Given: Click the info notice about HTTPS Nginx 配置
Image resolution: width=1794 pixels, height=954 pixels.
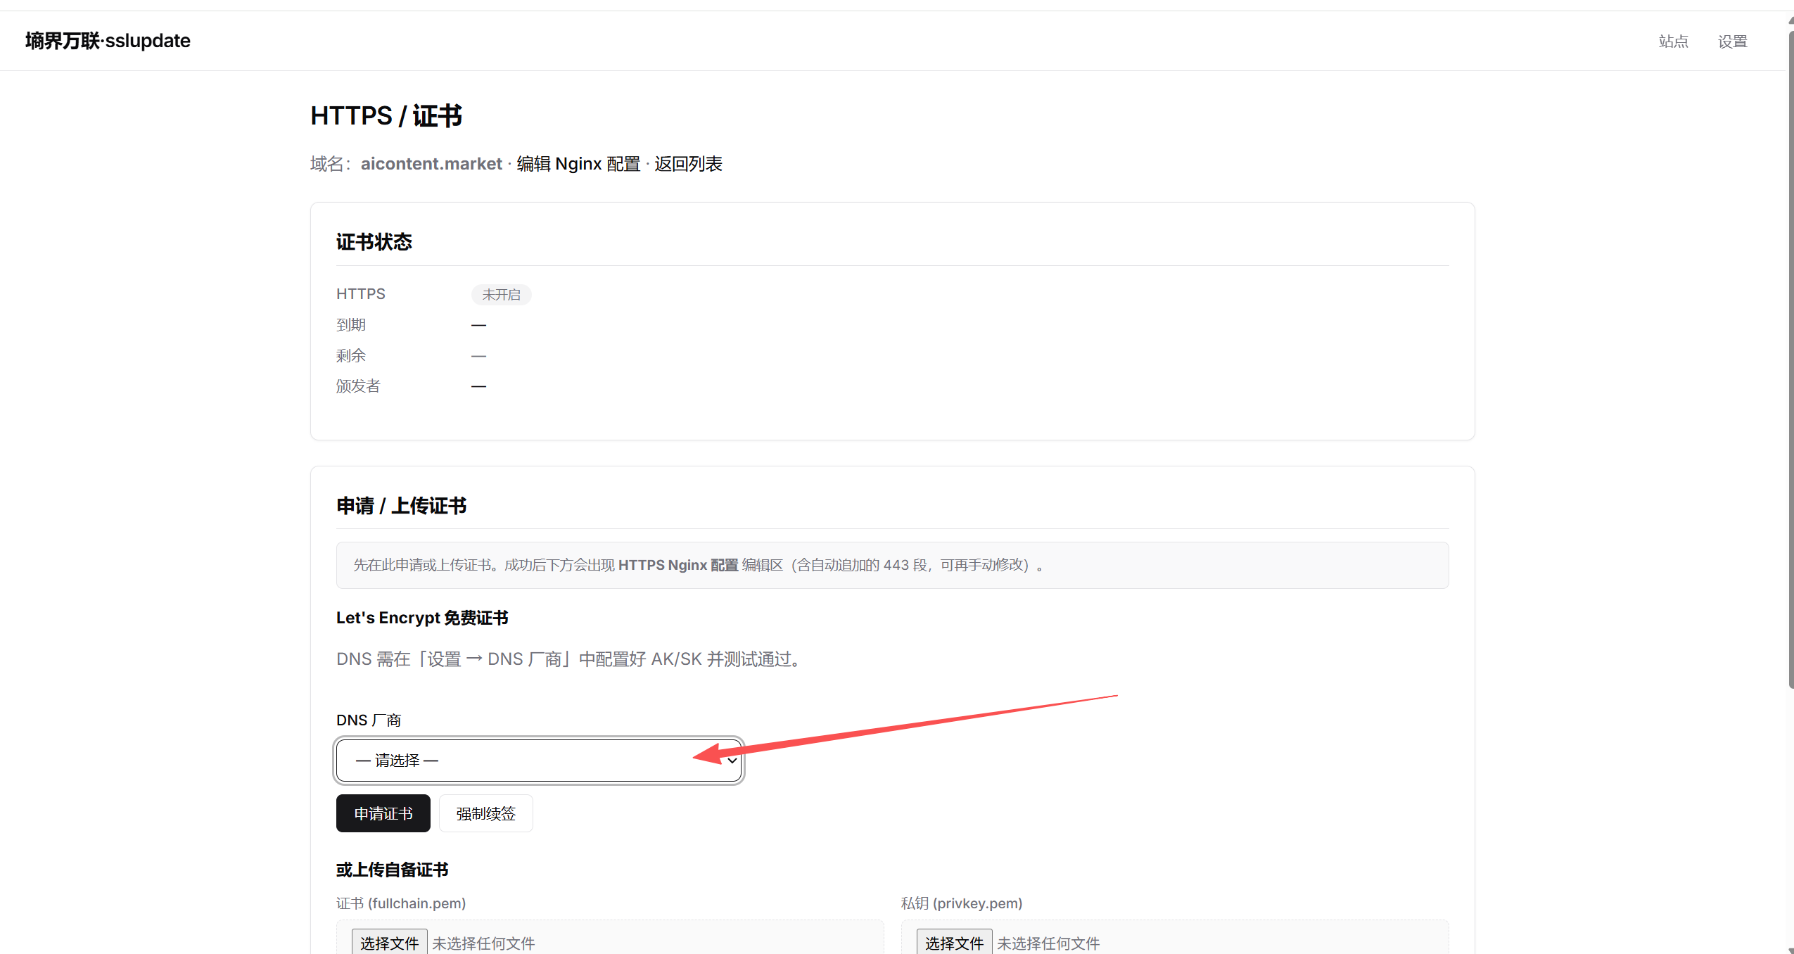Looking at the screenshot, I should 892,565.
